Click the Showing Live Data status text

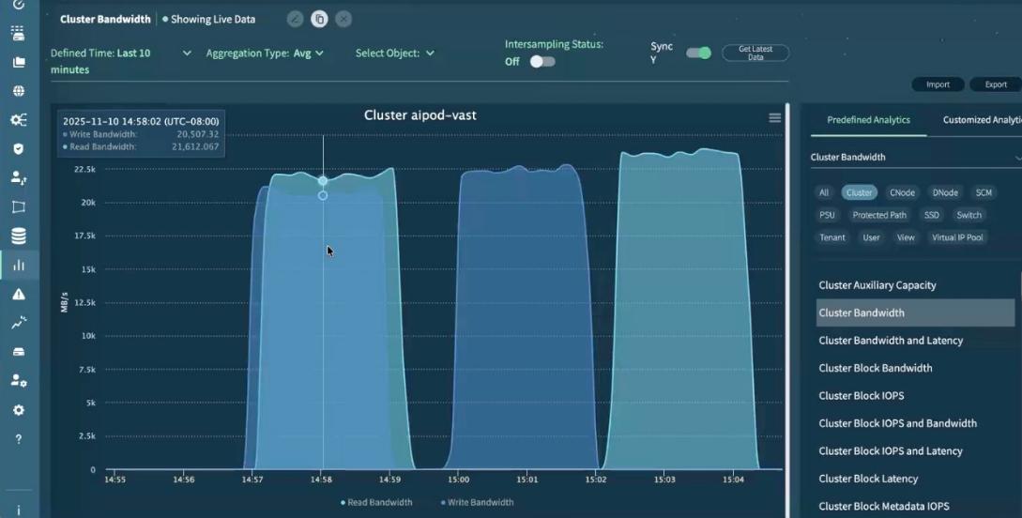coord(212,20)
